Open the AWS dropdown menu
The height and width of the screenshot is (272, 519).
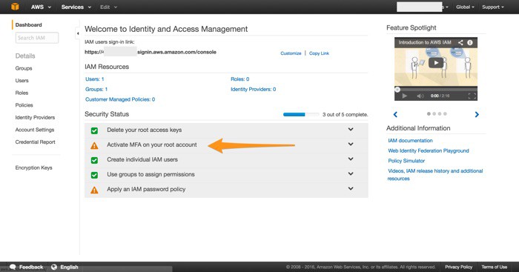pyautogui.click(x=41, y=7)
